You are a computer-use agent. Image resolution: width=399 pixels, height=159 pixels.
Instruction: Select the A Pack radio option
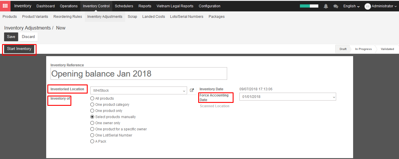(92, 141)
